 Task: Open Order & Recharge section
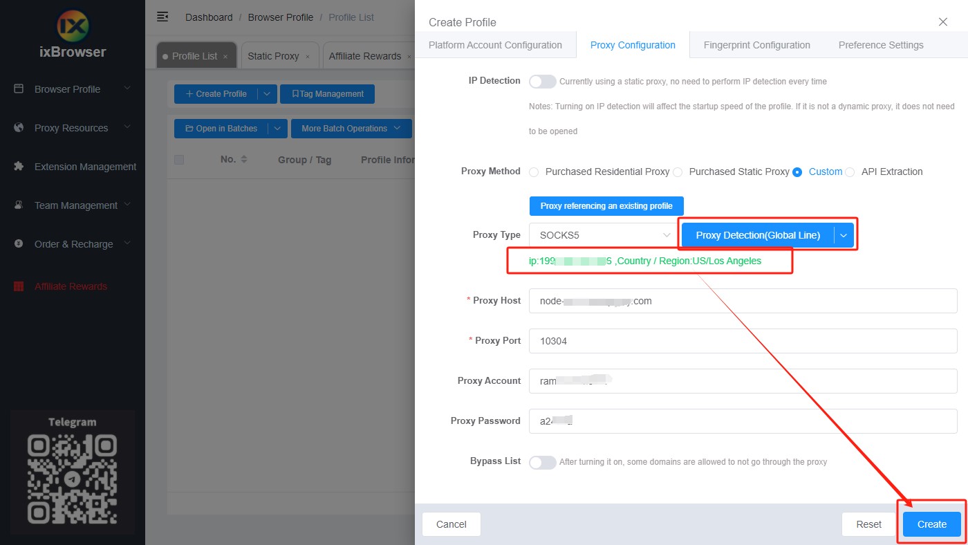coord(75,243)
